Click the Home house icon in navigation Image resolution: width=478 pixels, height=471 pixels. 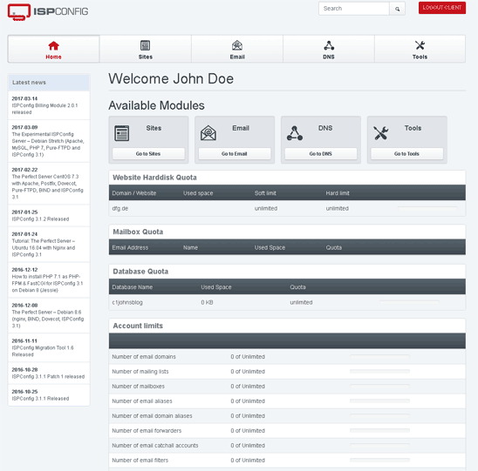click(54, 45)
